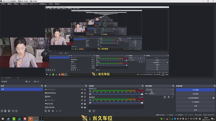216x121 pixels.
Task: Add transition with plus icon
Action: 165,97
